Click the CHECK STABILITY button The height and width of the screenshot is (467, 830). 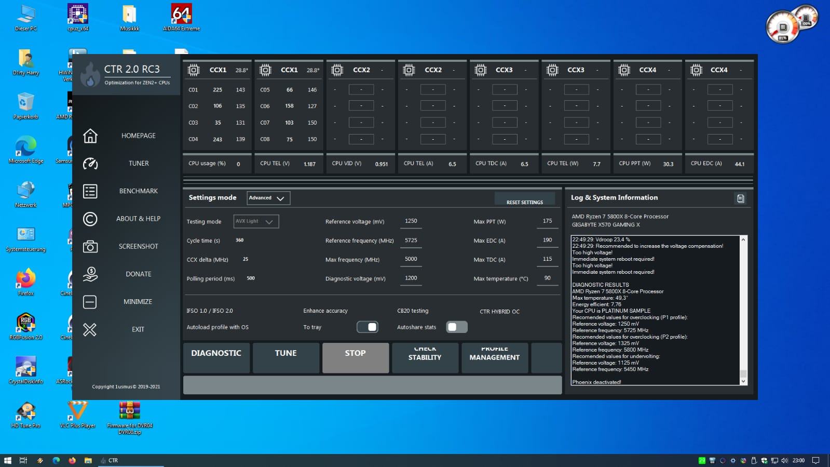coord(425,357)
